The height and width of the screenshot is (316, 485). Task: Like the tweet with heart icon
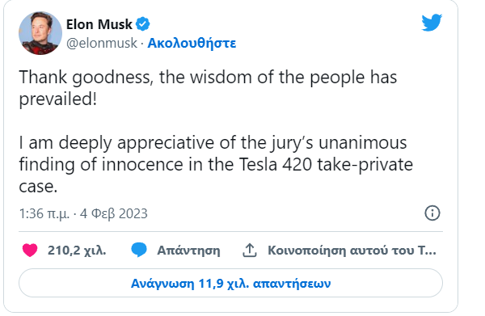30,251
